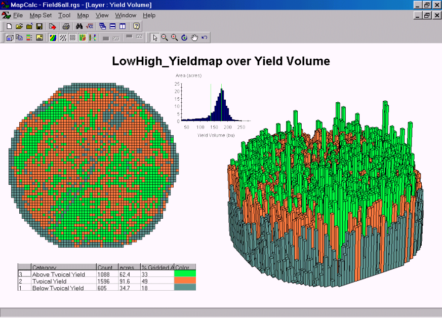
Task: Select the hand Pan tool
Action: (x=194, y=37)
